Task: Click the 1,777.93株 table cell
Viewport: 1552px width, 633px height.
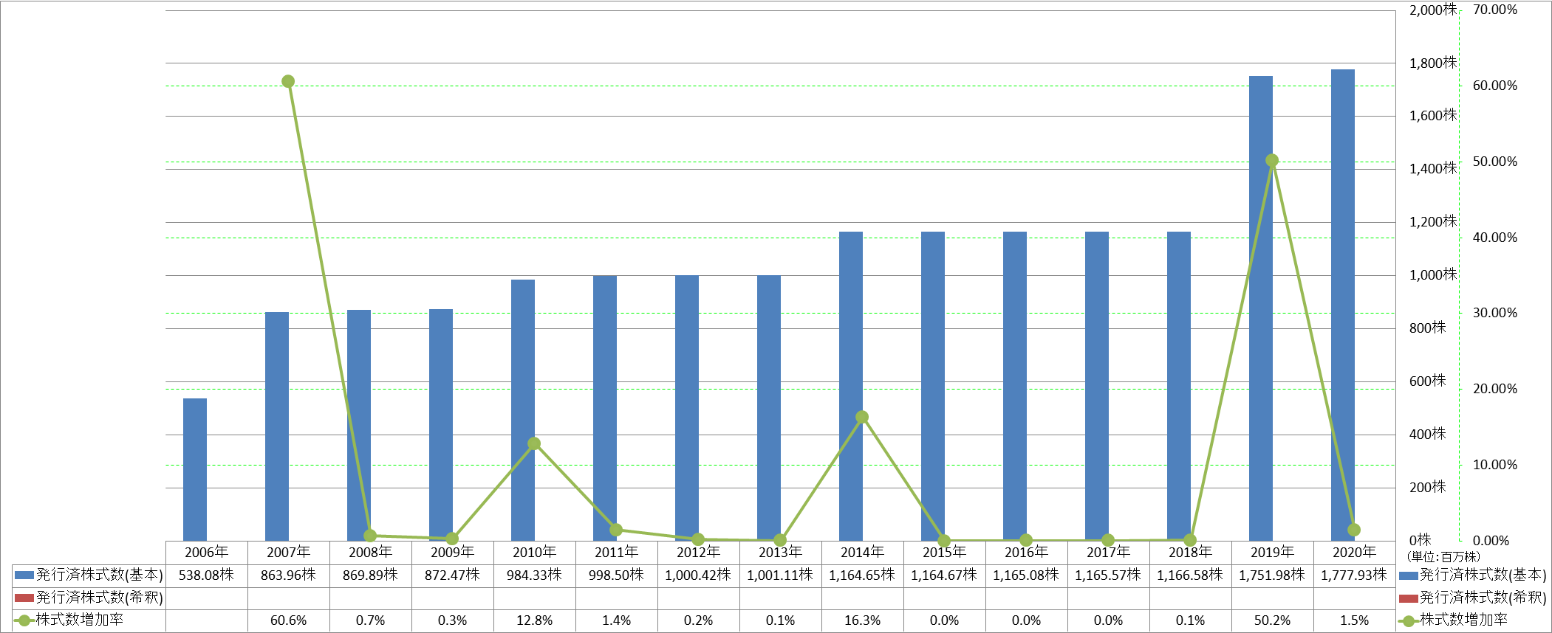Action: coord(1354,575)
